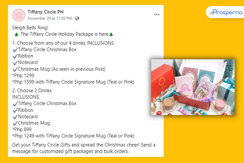Click the checkmark beside the second Ribbon item
This screenshot has width=244, height=163.
[x=15, y=110]
